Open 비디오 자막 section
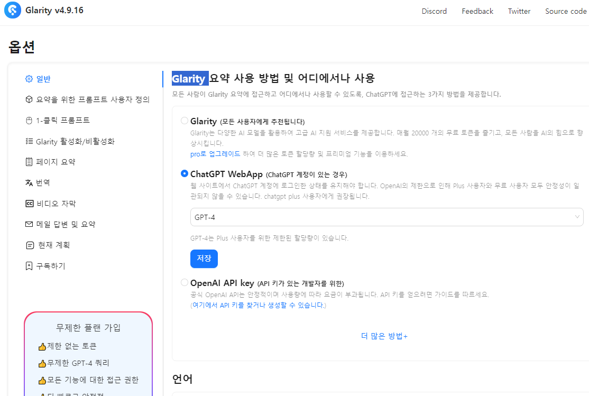This screenshot has height=396, width=589. 56,204
